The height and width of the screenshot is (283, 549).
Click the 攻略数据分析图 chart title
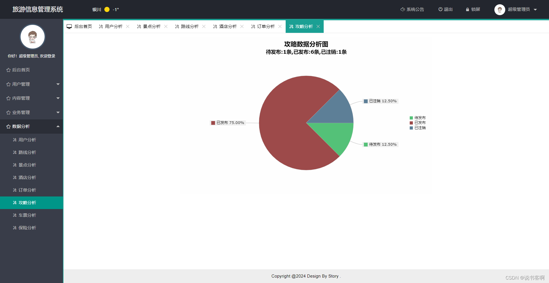coord(306,44)
